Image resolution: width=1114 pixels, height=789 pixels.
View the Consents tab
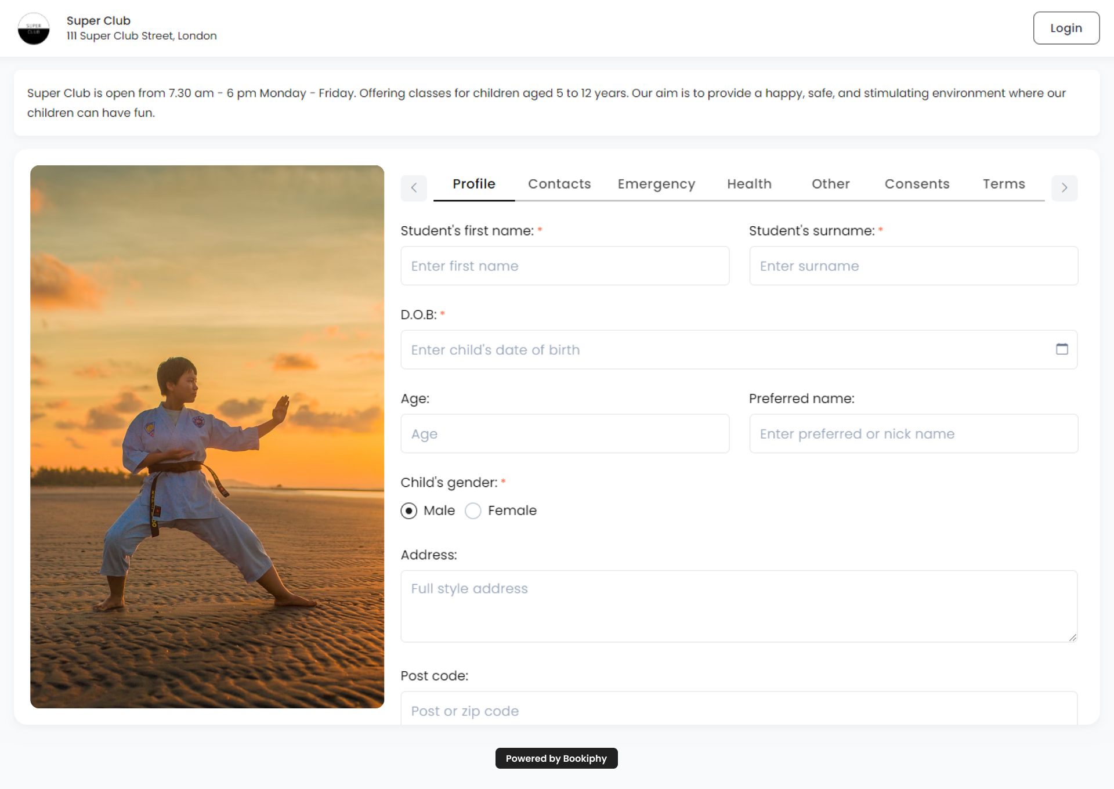[917, 184]
